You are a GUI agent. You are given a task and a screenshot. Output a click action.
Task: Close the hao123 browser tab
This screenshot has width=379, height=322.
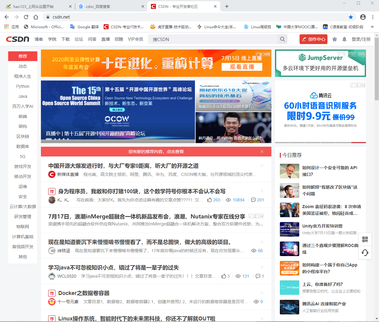pyautogui.click(x=70, y=6)
